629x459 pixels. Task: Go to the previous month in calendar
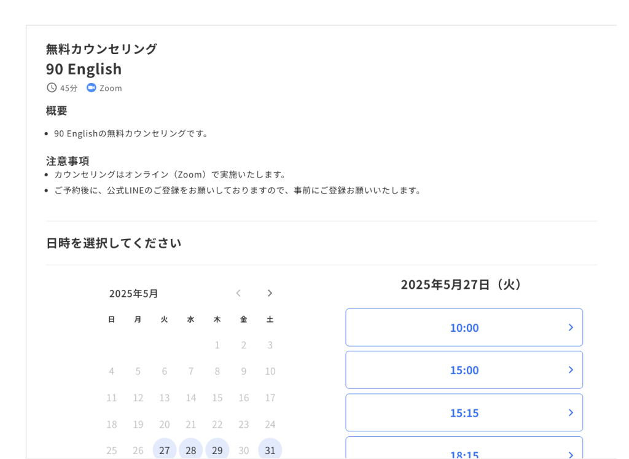pyautogui.click(x=238, y=293)
